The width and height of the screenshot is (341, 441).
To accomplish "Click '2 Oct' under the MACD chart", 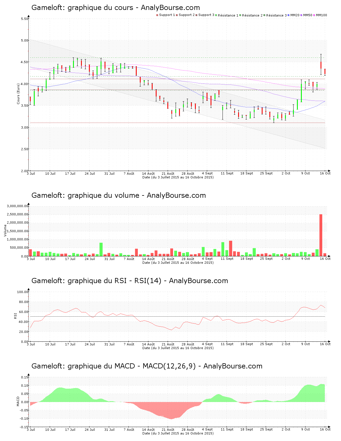I will point(286,430).
